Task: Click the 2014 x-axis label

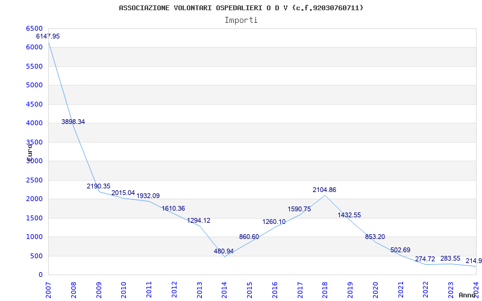Action: [224, 290]
